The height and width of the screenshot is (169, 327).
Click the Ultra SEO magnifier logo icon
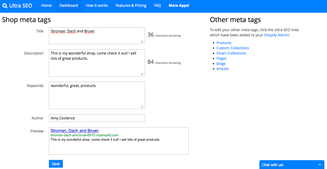[5, 5]
